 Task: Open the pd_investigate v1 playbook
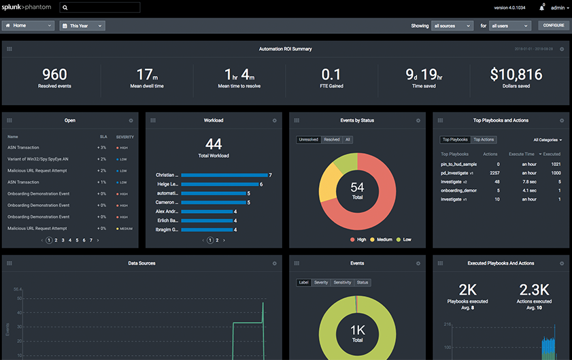coord(457,173)
